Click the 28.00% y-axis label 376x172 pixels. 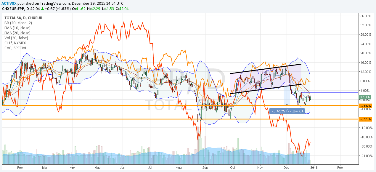[365, 35]
